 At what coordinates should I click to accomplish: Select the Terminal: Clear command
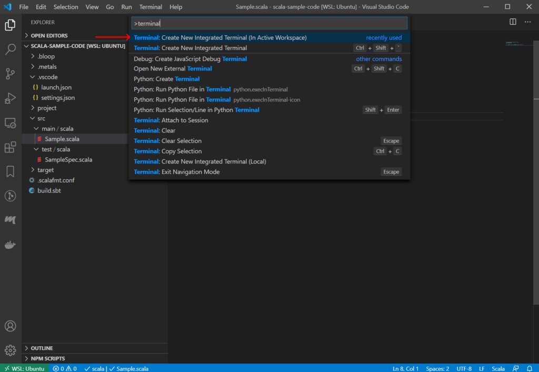155,130
